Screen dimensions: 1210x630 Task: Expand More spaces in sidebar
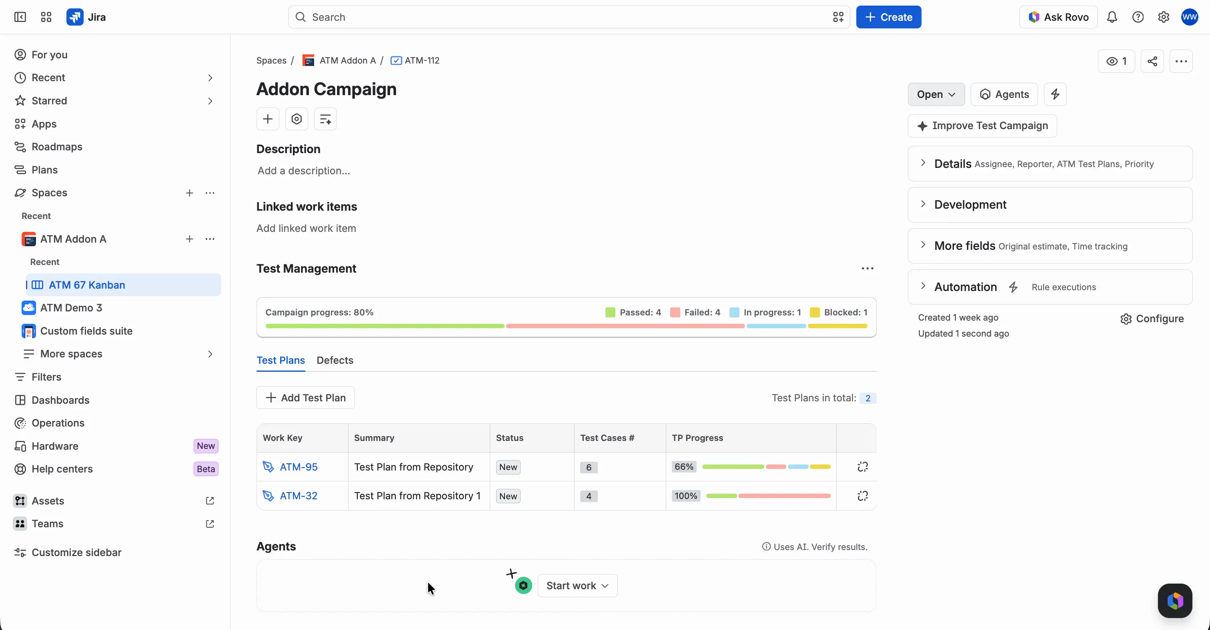[210, 354]
